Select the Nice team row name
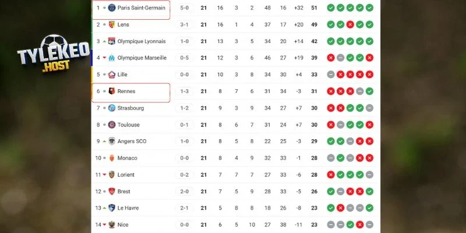The height and width of the screenshot is (233, 466). pyautogui.click(x=122, y=225)
